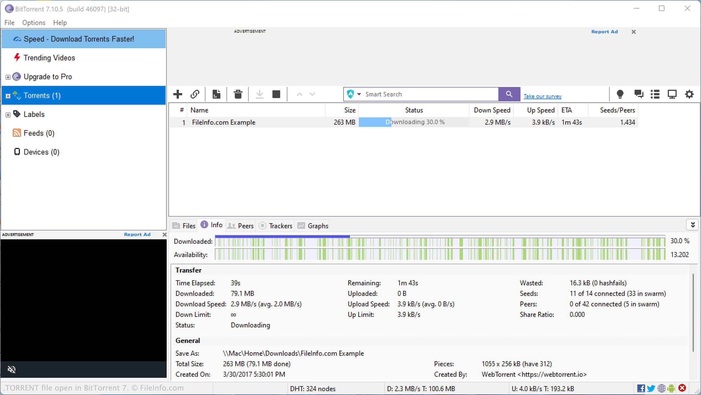Click the create new torrent icon

pos(216,94)
